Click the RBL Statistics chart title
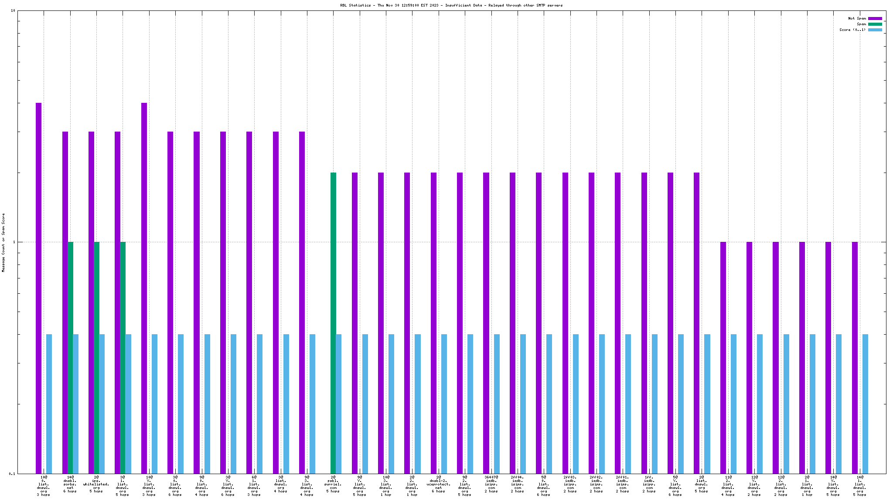This screenshot has width=893, height=502. pos(451,6)
